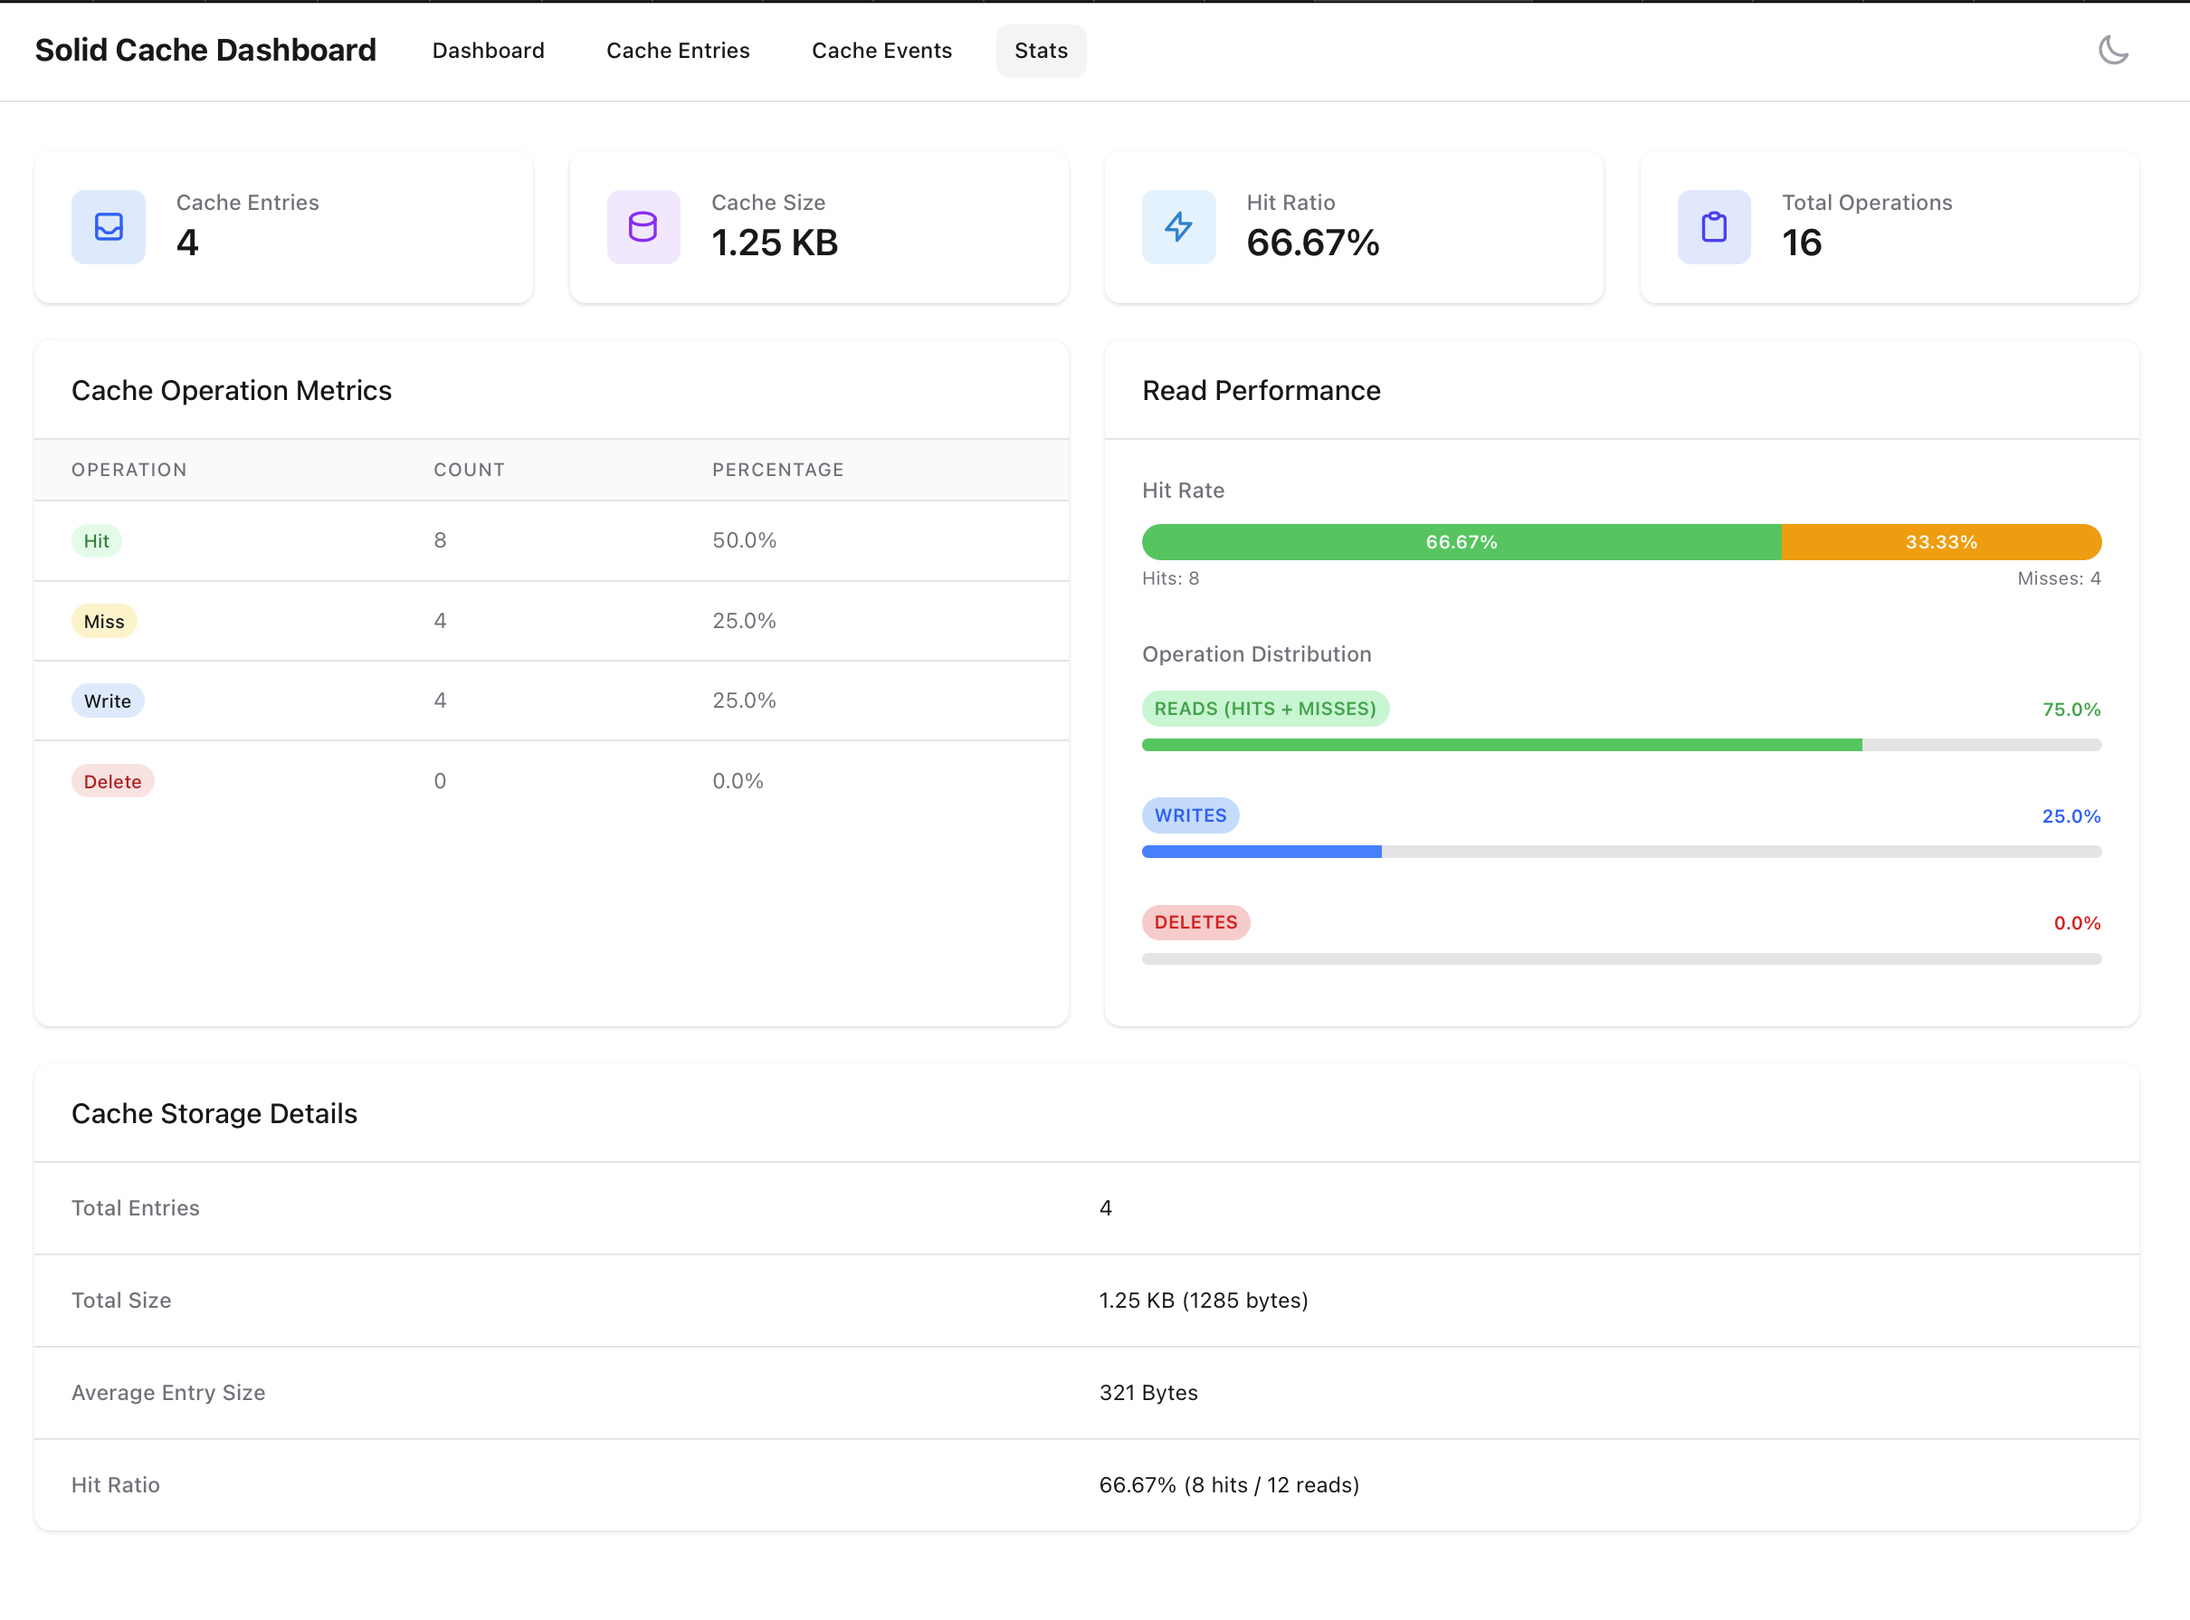The image size is (2190, 1620).
Task: Select the Stats navigation tab
Action: pyautogui.click(x=1040, y=51)
